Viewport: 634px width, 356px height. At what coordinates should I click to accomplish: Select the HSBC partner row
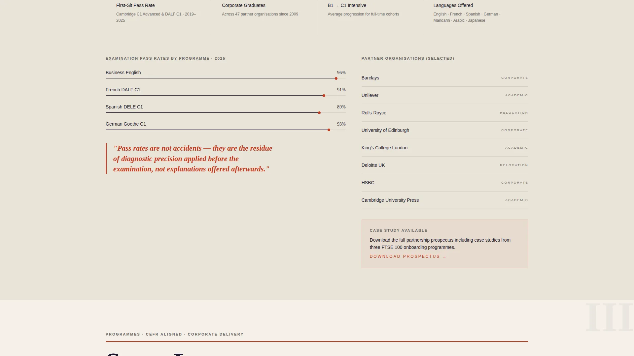pos(445,183)
